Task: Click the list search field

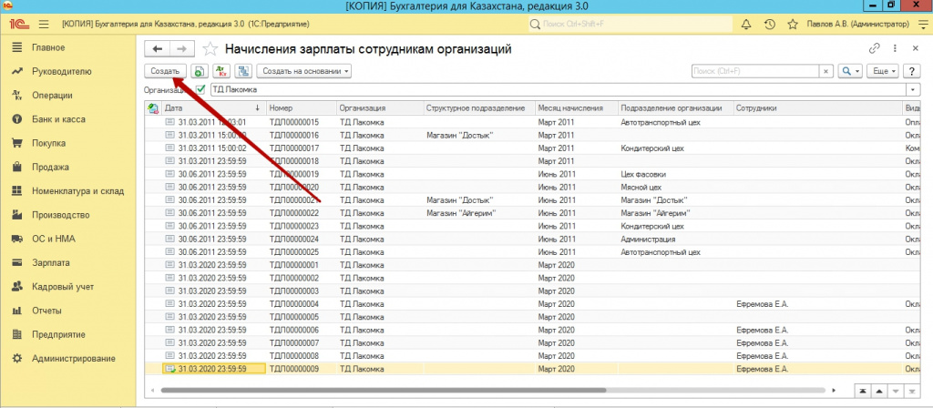Action: [x=755, y=71]
